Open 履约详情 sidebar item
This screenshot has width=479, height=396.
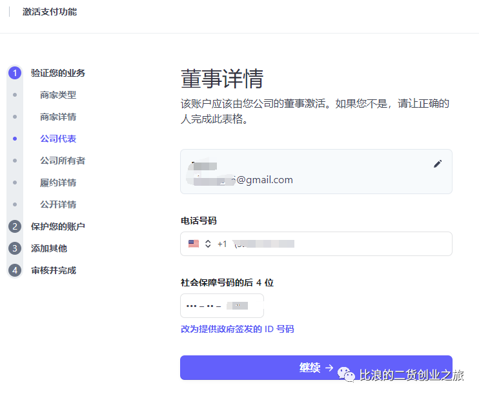[58, 183]
